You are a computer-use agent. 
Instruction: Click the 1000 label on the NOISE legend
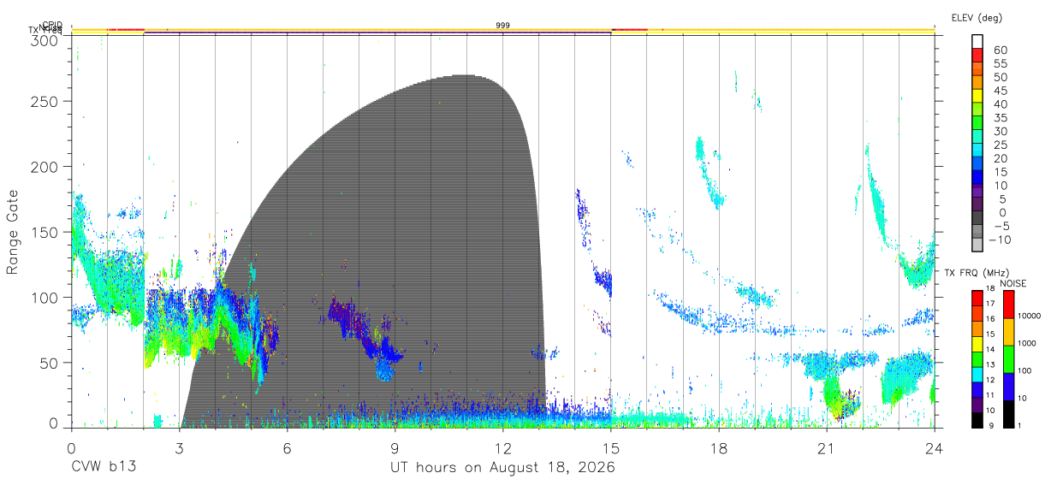coord(1027,343)
